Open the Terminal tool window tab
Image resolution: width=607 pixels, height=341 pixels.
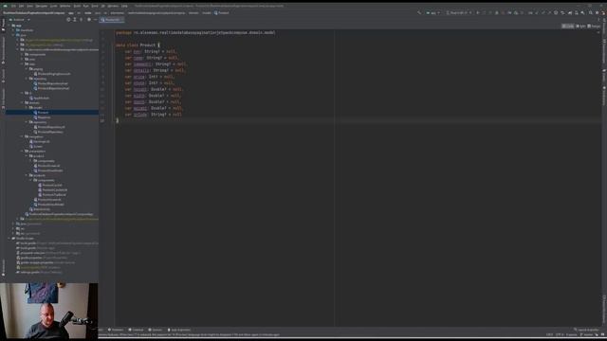(136, 330)
